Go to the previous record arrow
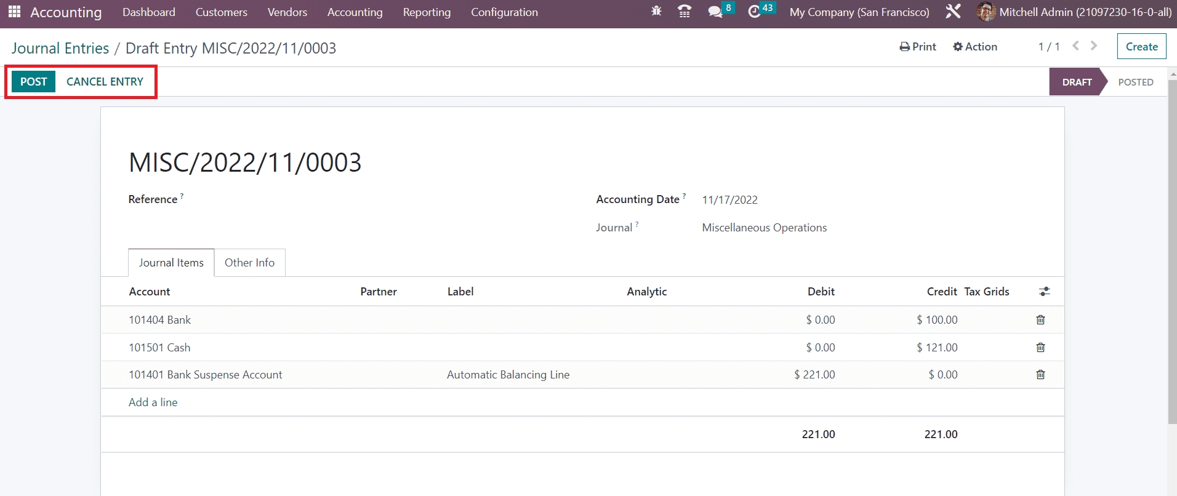Image resolution: width=1177 pixels, height=496 pixels. coord(1075,46)
